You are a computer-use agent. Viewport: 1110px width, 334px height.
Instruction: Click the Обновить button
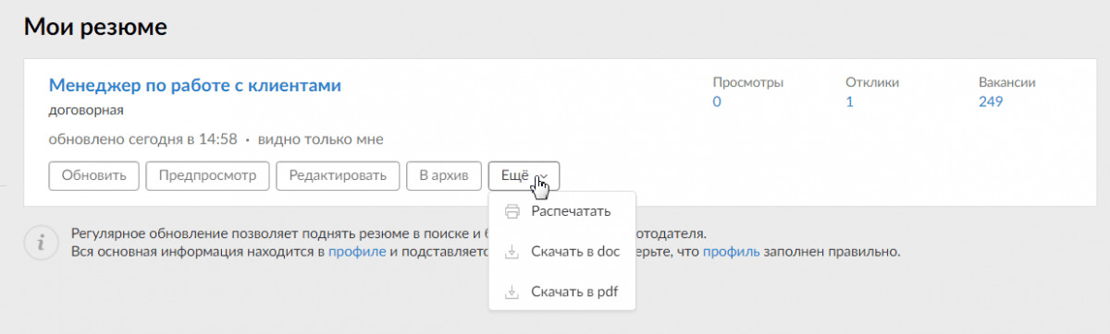click(93, 175)
